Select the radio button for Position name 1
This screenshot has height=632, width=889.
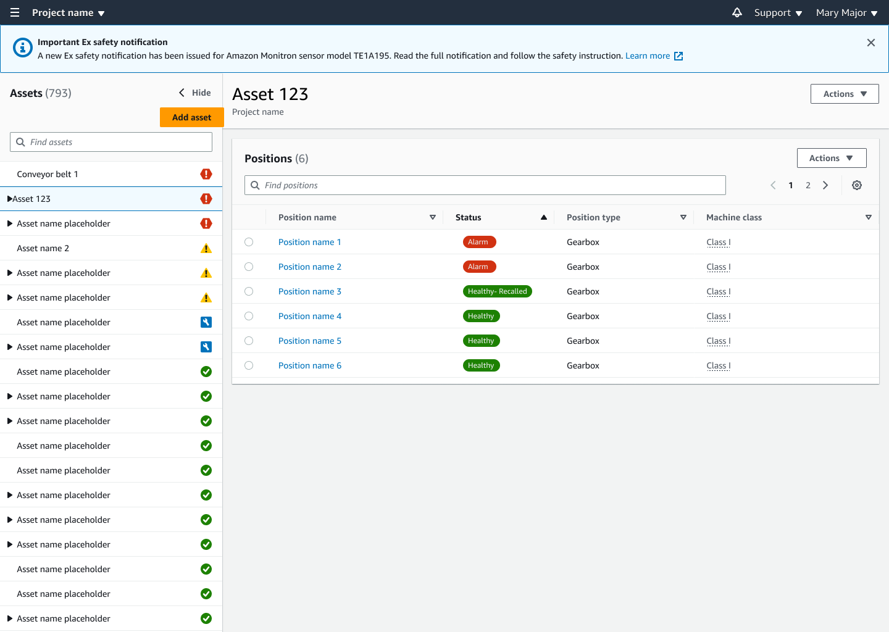coord(249,241)
